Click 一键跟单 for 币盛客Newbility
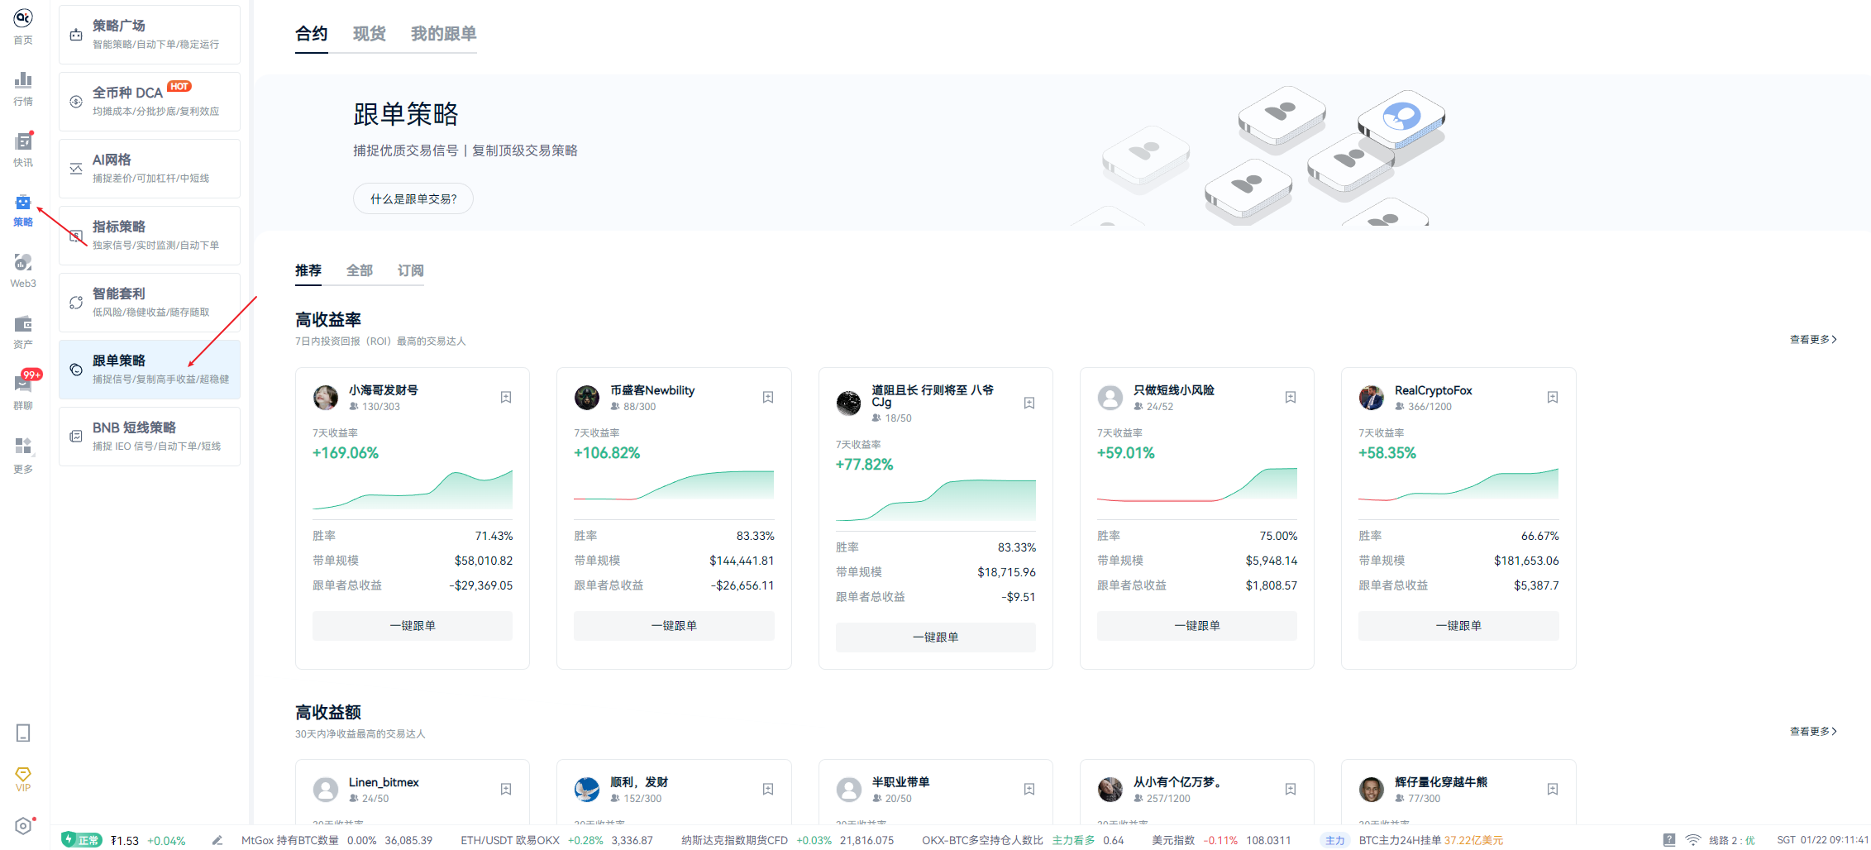Screen dimensions: 1871x850 [674, 626]
